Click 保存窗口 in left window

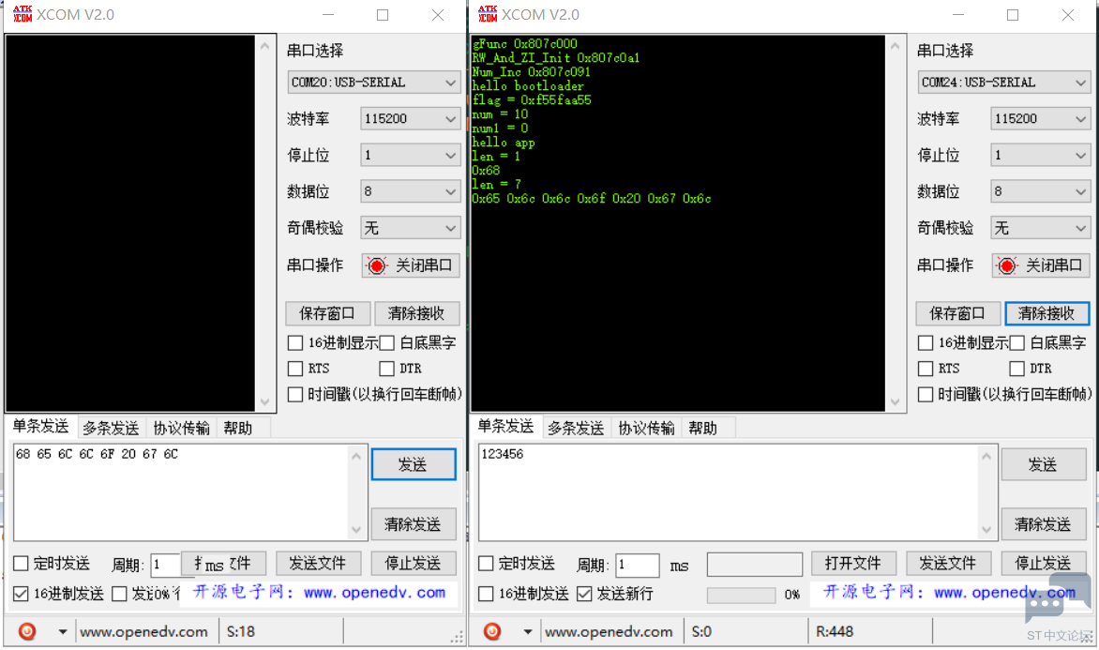coord(327,313)
